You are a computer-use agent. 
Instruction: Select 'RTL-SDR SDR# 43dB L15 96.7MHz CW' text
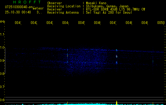[x=116, y=9]
